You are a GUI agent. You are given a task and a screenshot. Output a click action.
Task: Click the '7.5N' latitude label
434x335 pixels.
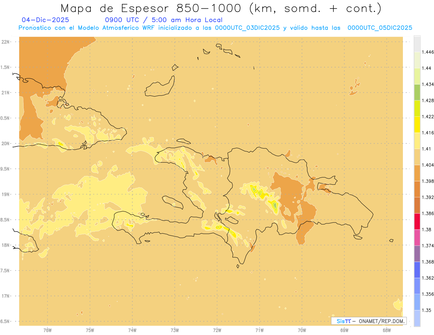click(5, 271)
